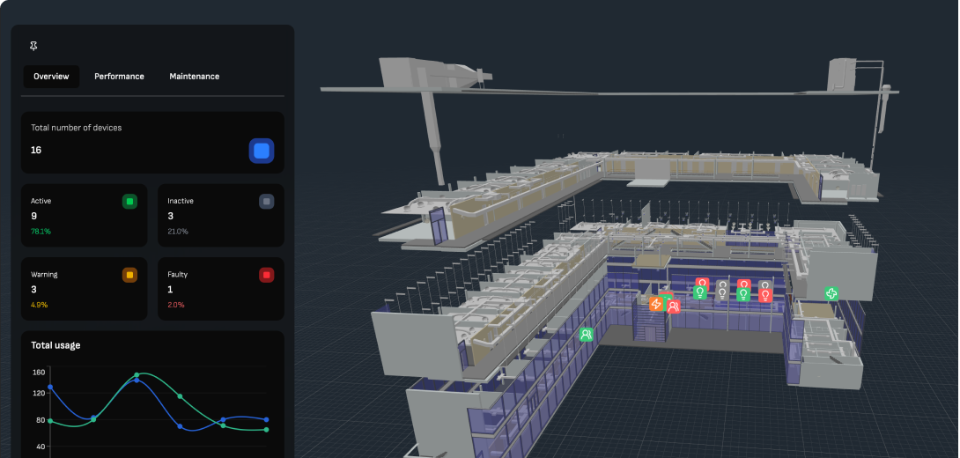
Task: Select the rightmost red lightbulb in front
Action: (x=765, y=296)
